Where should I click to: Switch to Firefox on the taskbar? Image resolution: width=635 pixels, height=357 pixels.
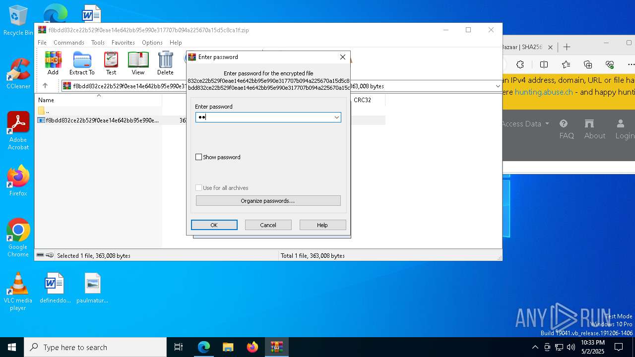coord(252,347)
